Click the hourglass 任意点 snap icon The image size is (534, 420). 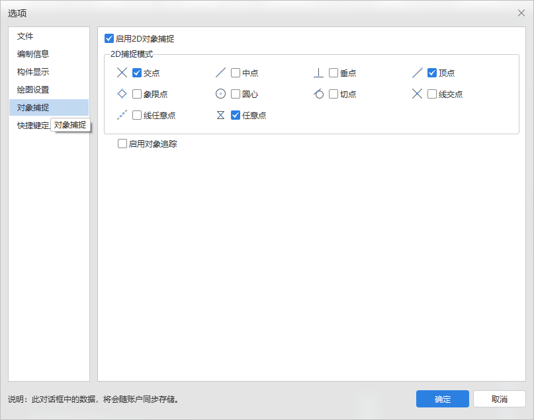(x=221, y=115)
